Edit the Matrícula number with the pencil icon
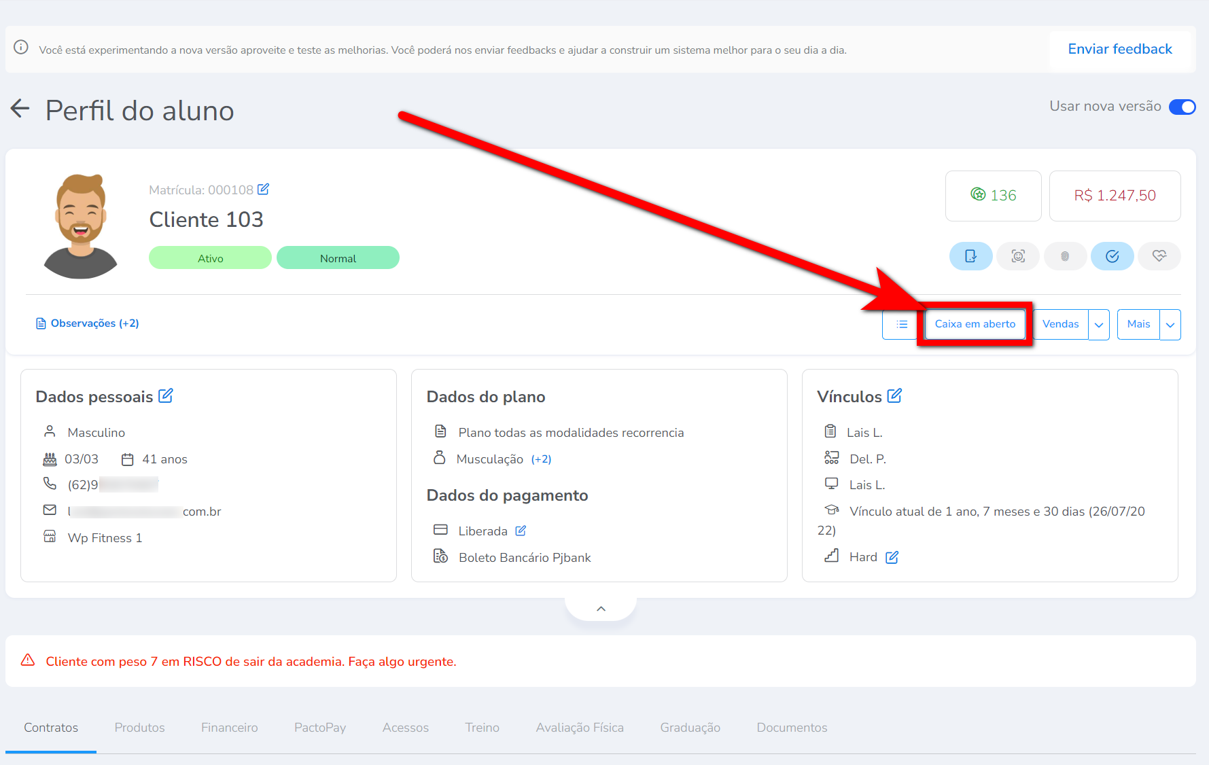 pyautogui.click(x=264, y=190)
